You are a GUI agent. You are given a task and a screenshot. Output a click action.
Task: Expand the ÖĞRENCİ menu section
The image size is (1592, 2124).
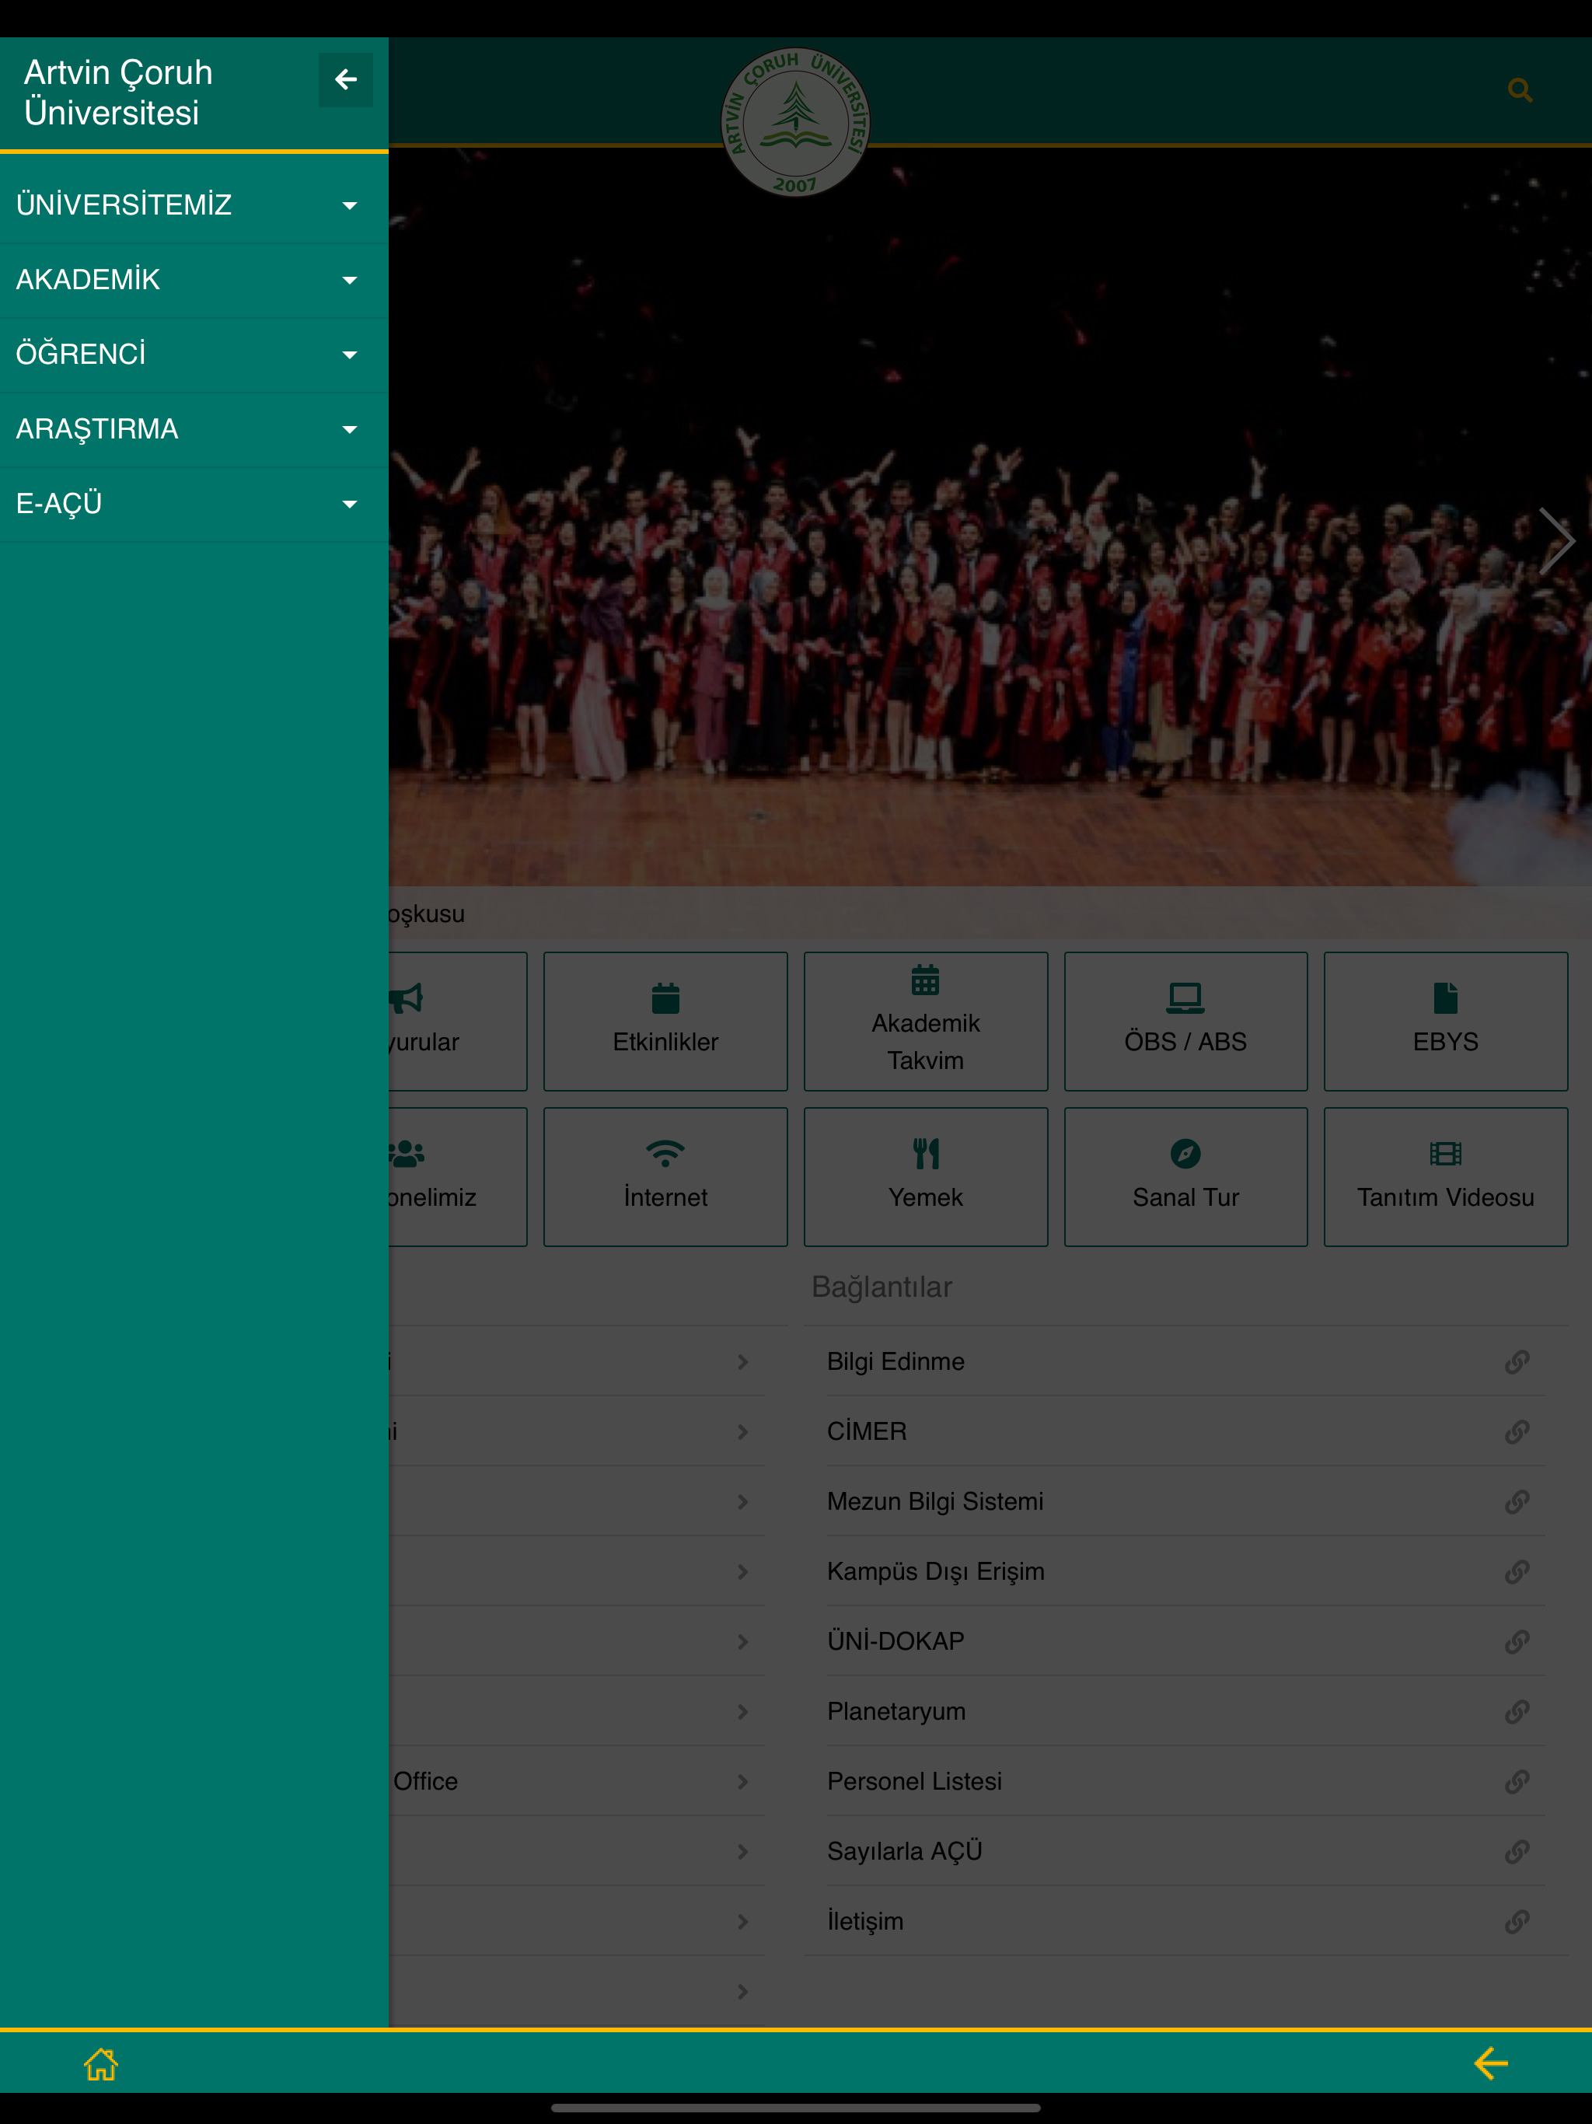(194, 355)
